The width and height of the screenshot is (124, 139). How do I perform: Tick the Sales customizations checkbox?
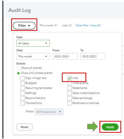(x=69, y=93)
